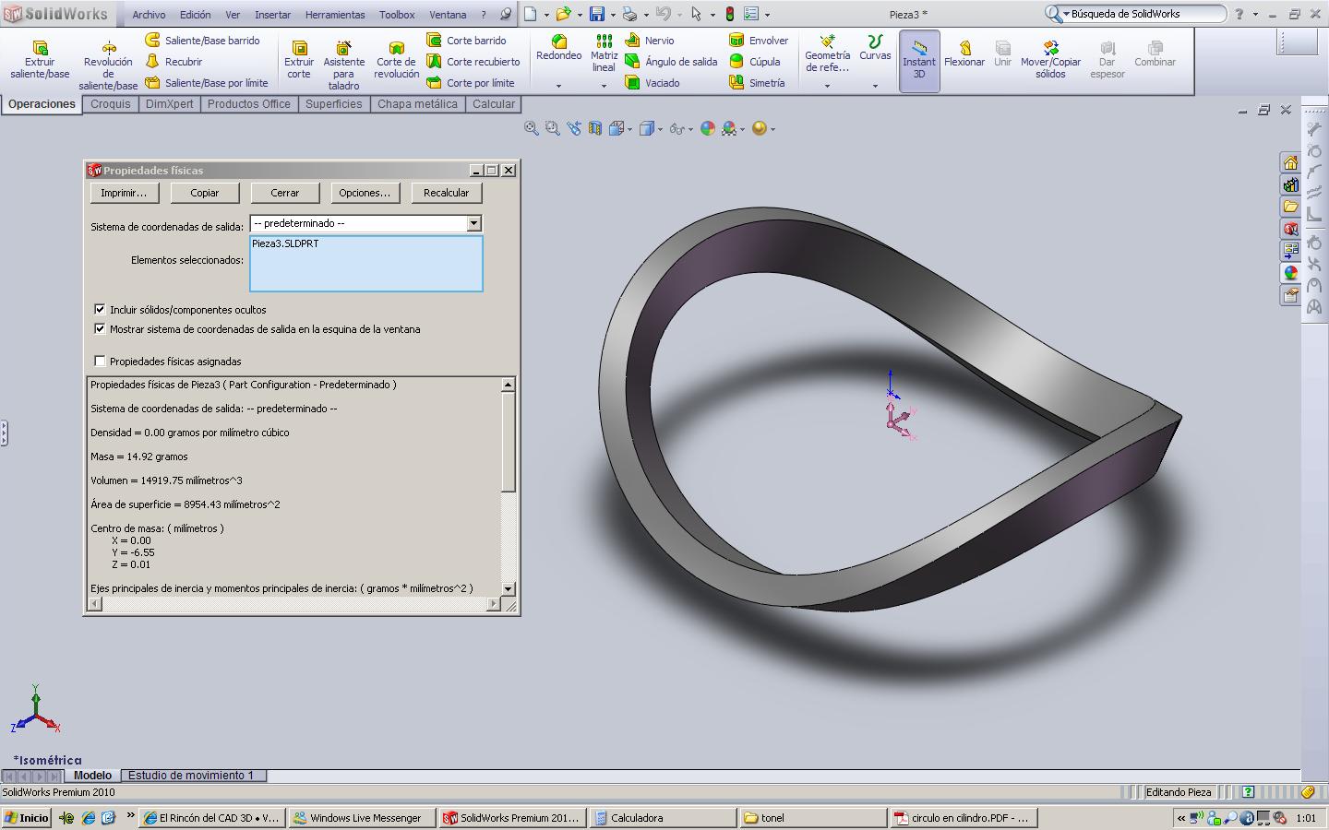Click the Inicio start button
This screenshot has width=1329, height=830.
(x=26, y=818)
